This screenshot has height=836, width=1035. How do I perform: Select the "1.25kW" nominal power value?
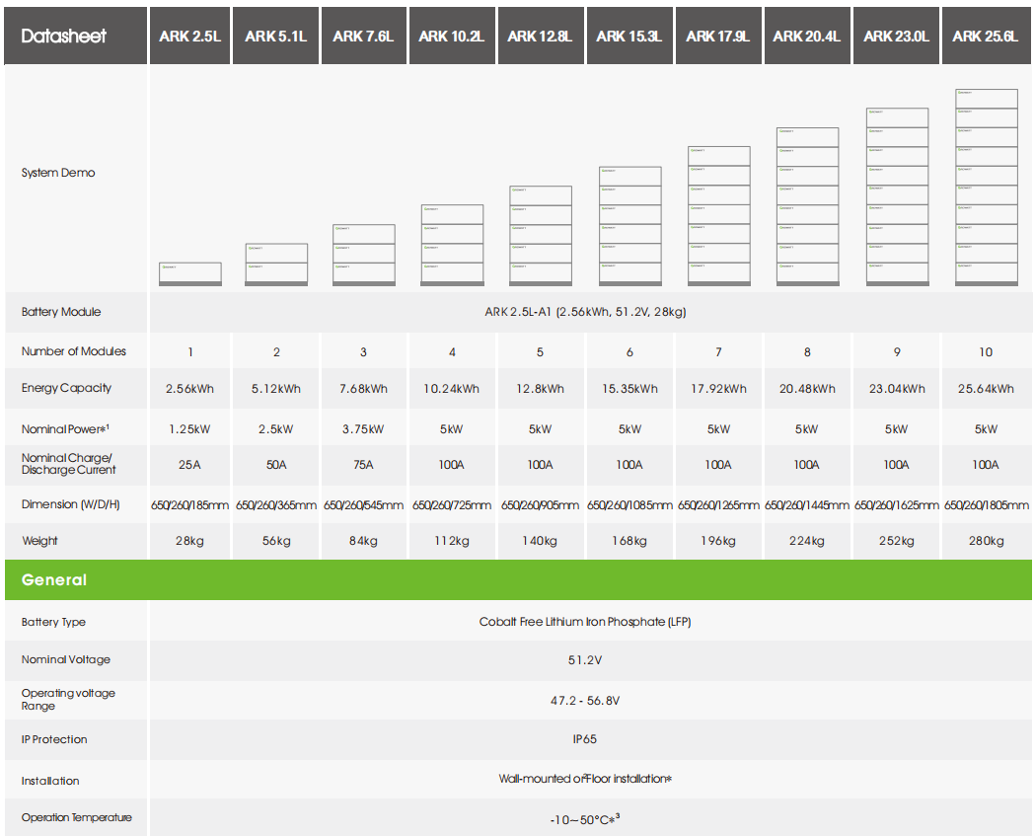coord(189,429)
